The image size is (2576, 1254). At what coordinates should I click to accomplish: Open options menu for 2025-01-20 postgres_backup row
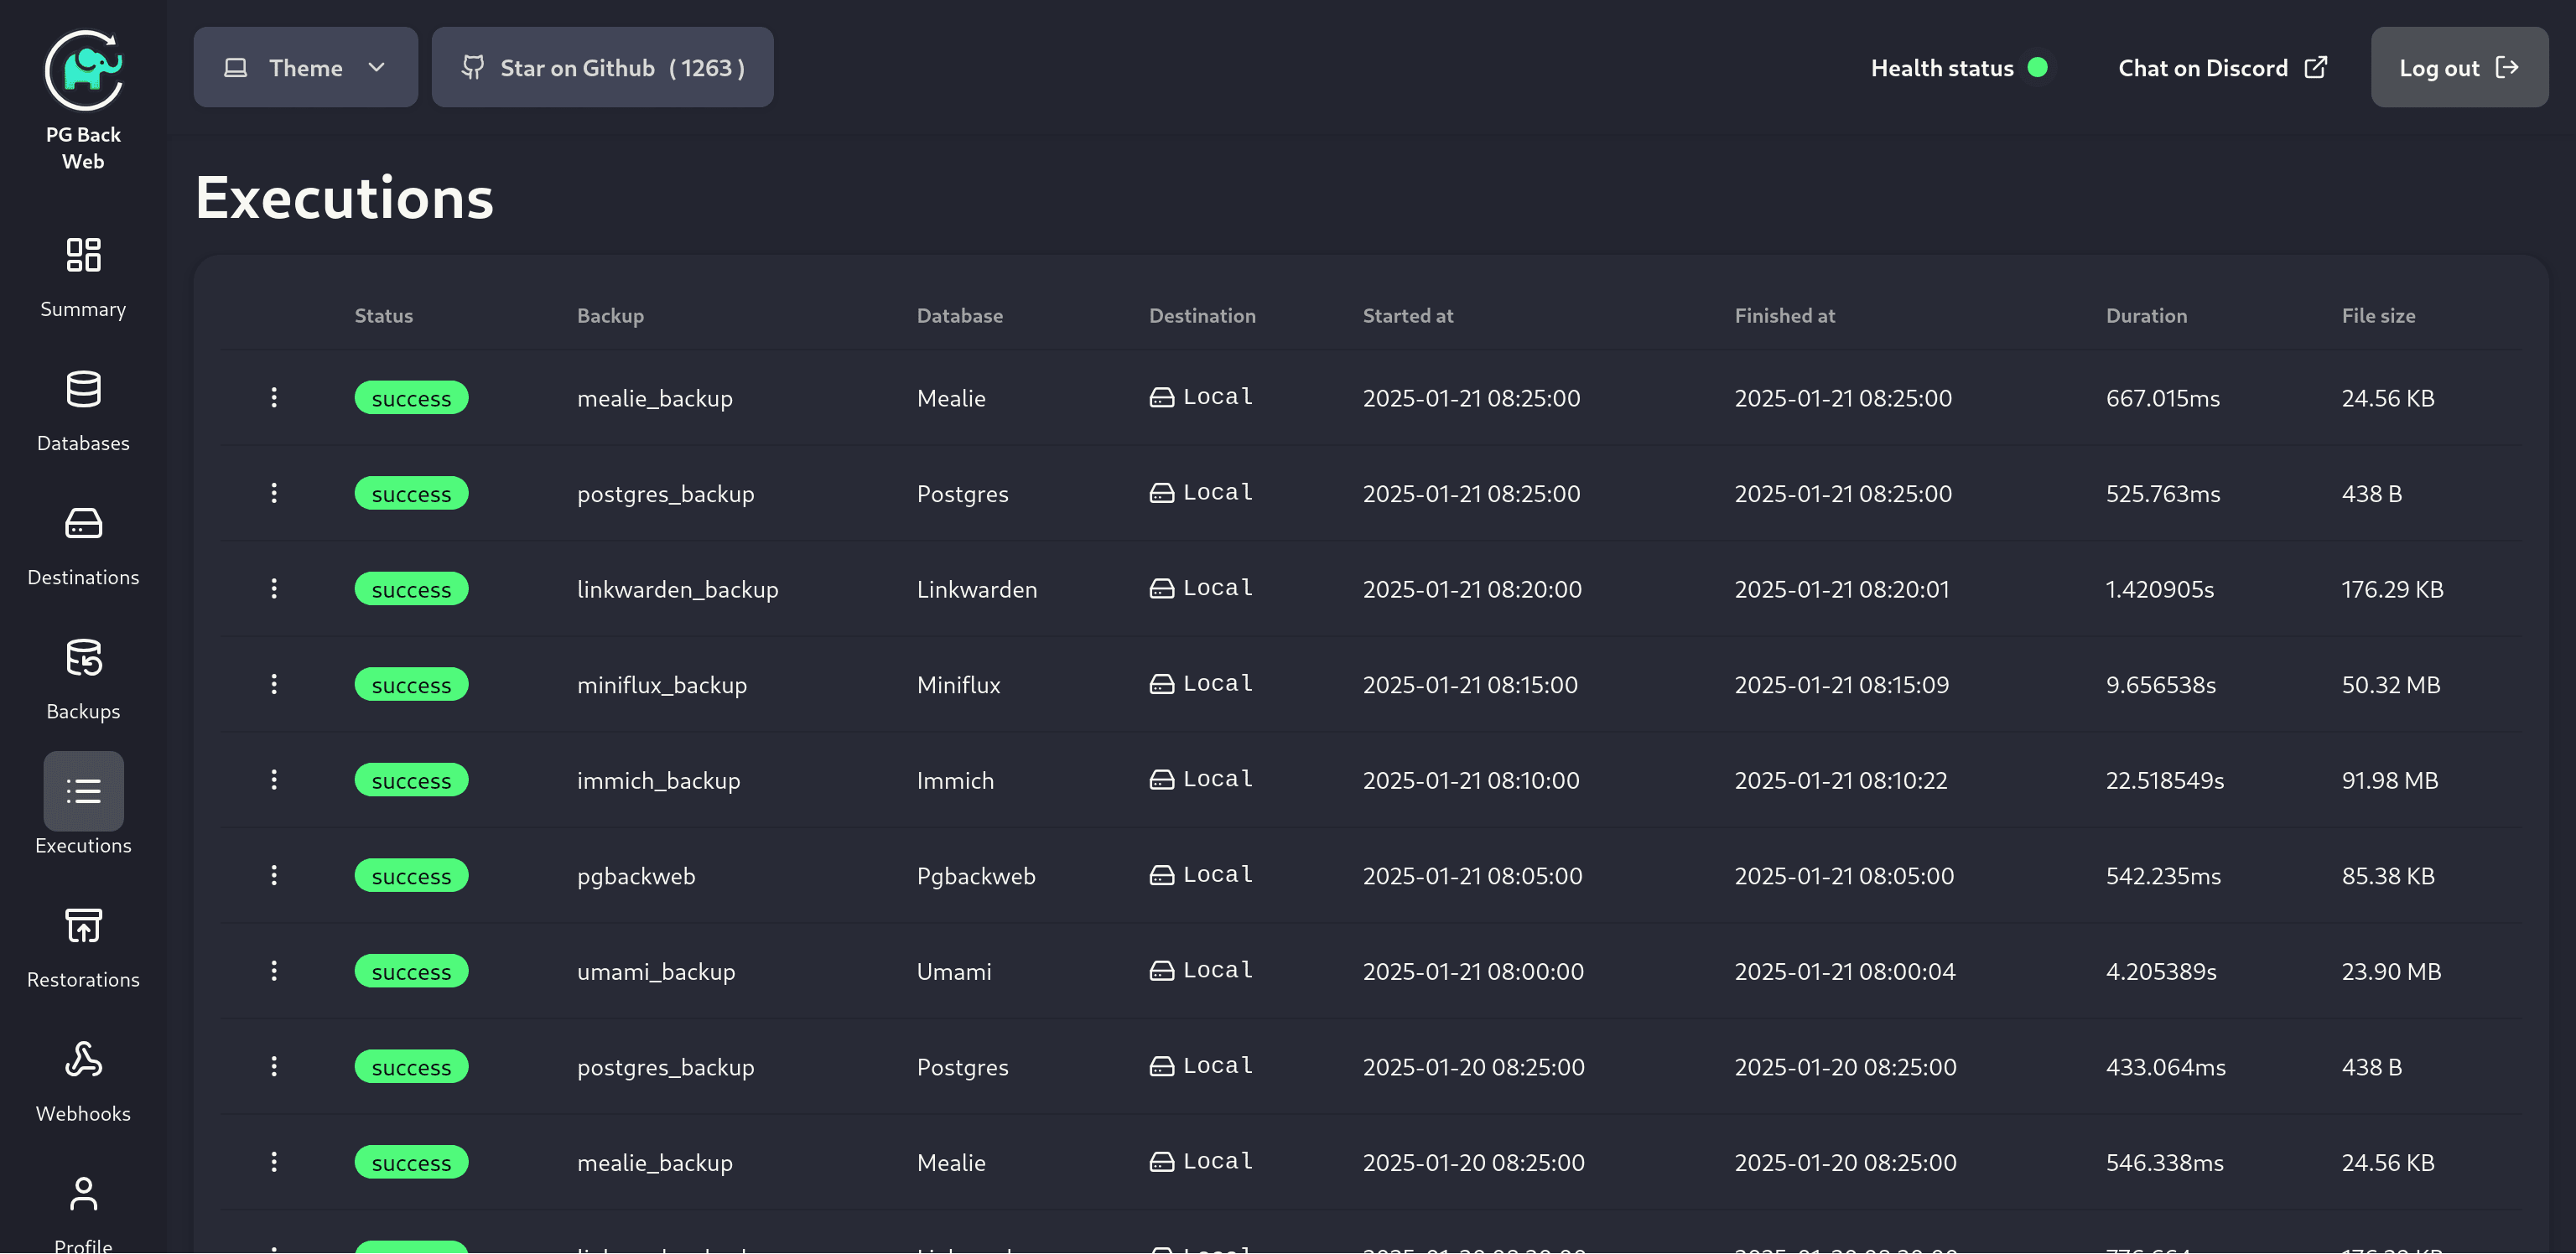(274, 1066)
